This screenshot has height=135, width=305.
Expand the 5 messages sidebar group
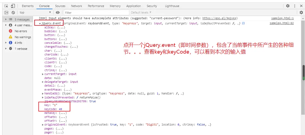click(6, 19)
